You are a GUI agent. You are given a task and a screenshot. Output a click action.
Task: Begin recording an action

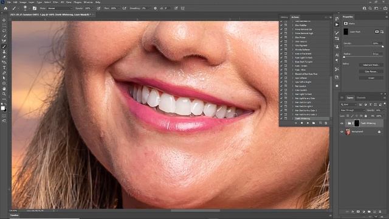(301, 123)
